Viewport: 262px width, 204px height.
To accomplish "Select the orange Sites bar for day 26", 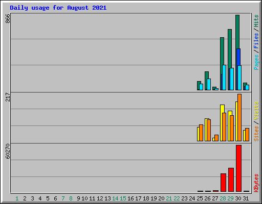I will click(209, 130).
